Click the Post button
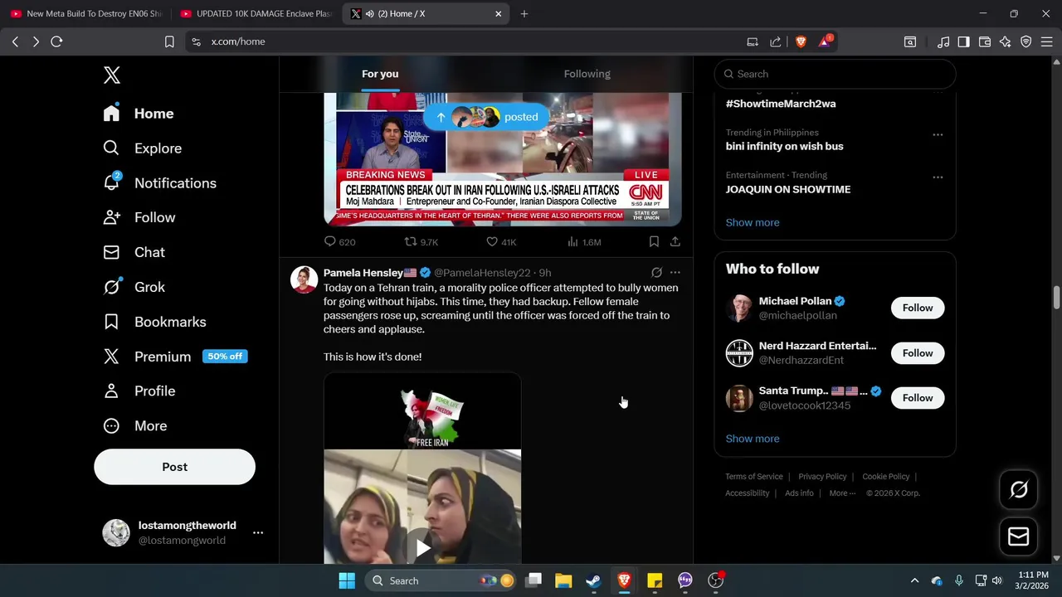 174,467
